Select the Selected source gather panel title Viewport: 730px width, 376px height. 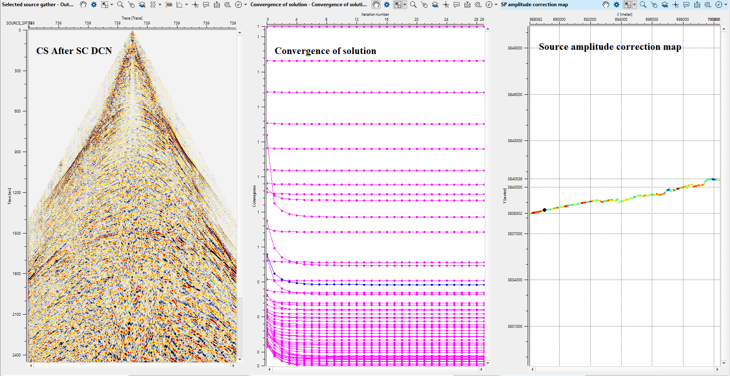[38, 5]
